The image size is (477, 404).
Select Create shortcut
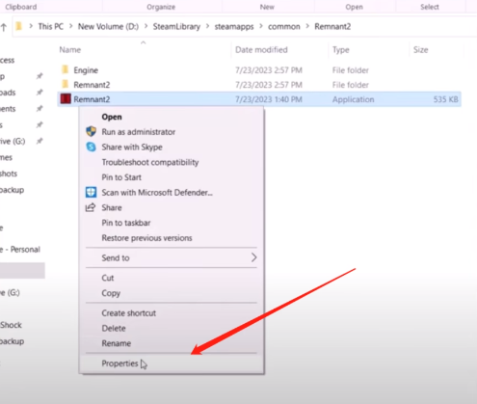tap(172, 313)
